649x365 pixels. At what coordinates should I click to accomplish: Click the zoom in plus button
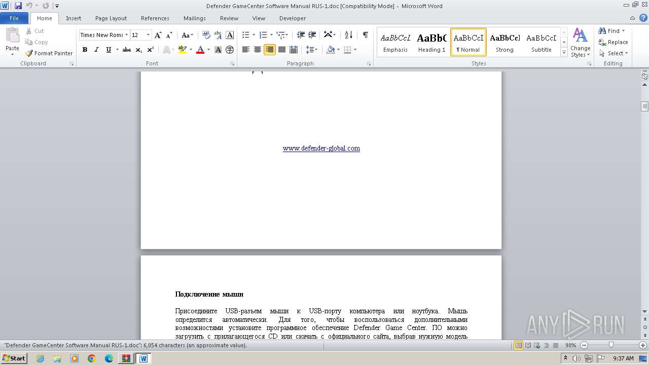coord(643,345)
